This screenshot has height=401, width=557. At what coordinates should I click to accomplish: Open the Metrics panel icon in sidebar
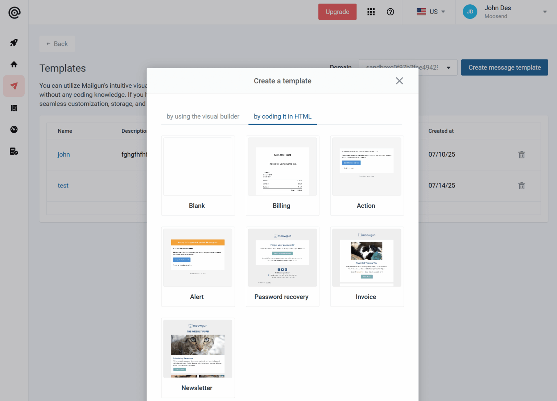[14, 108]
